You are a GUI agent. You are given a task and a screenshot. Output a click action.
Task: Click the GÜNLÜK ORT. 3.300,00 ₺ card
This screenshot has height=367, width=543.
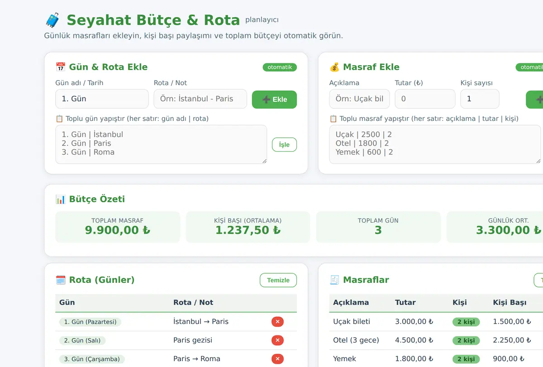coord(495,227)
